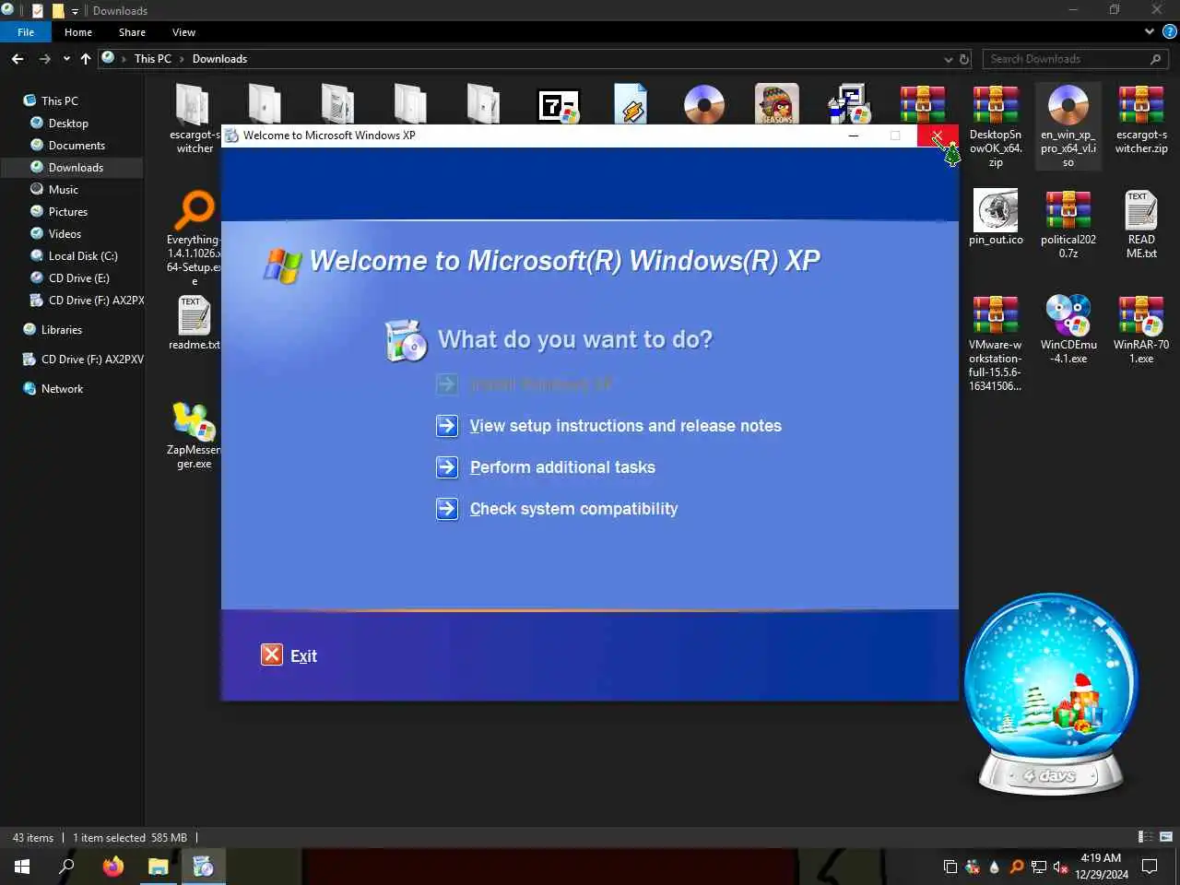The height and width of the screenshot is (885, 1180).
Task: Open Music in the navigation pane
Action: pos(63,189)
